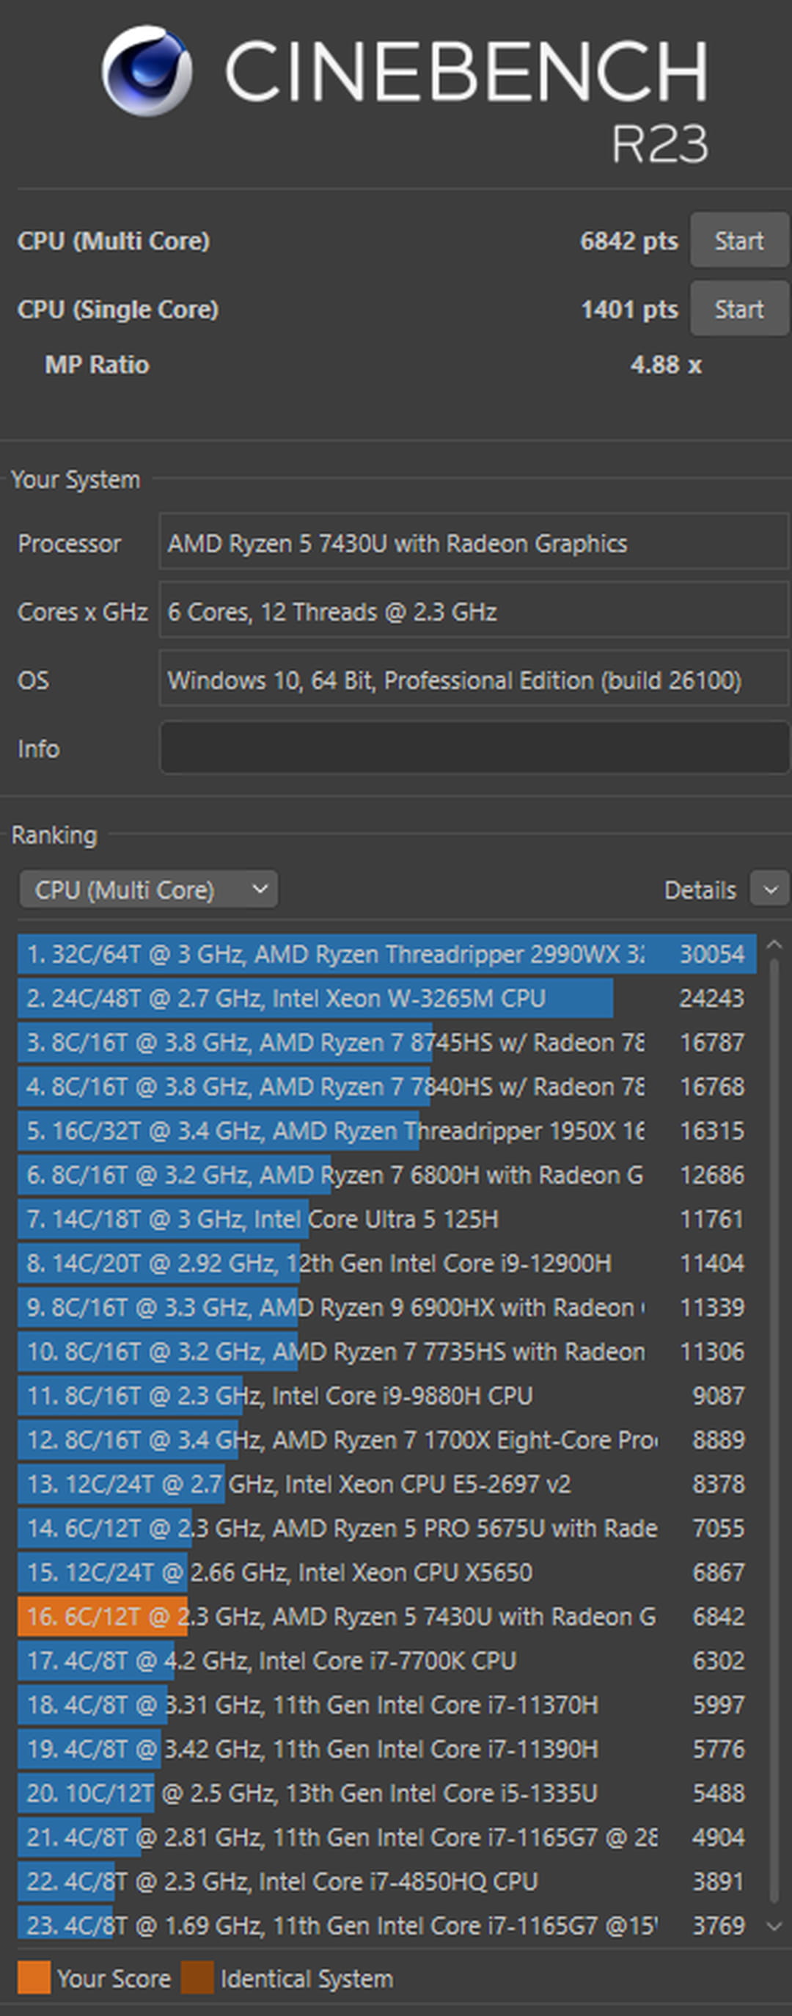Screen dimensions: 792x2016
Task: Click the ranking list scroll-up arrow
Action: point(774,945)
